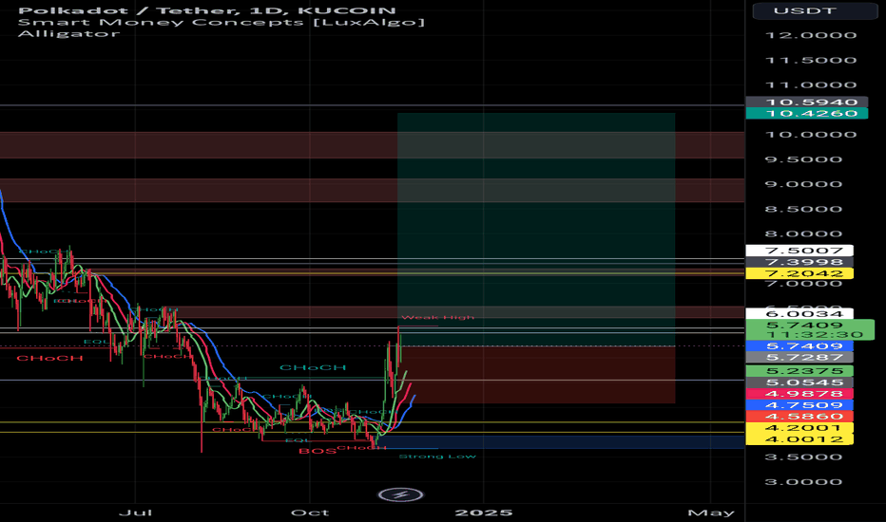Select the long position green profit zone

[536, 229]
